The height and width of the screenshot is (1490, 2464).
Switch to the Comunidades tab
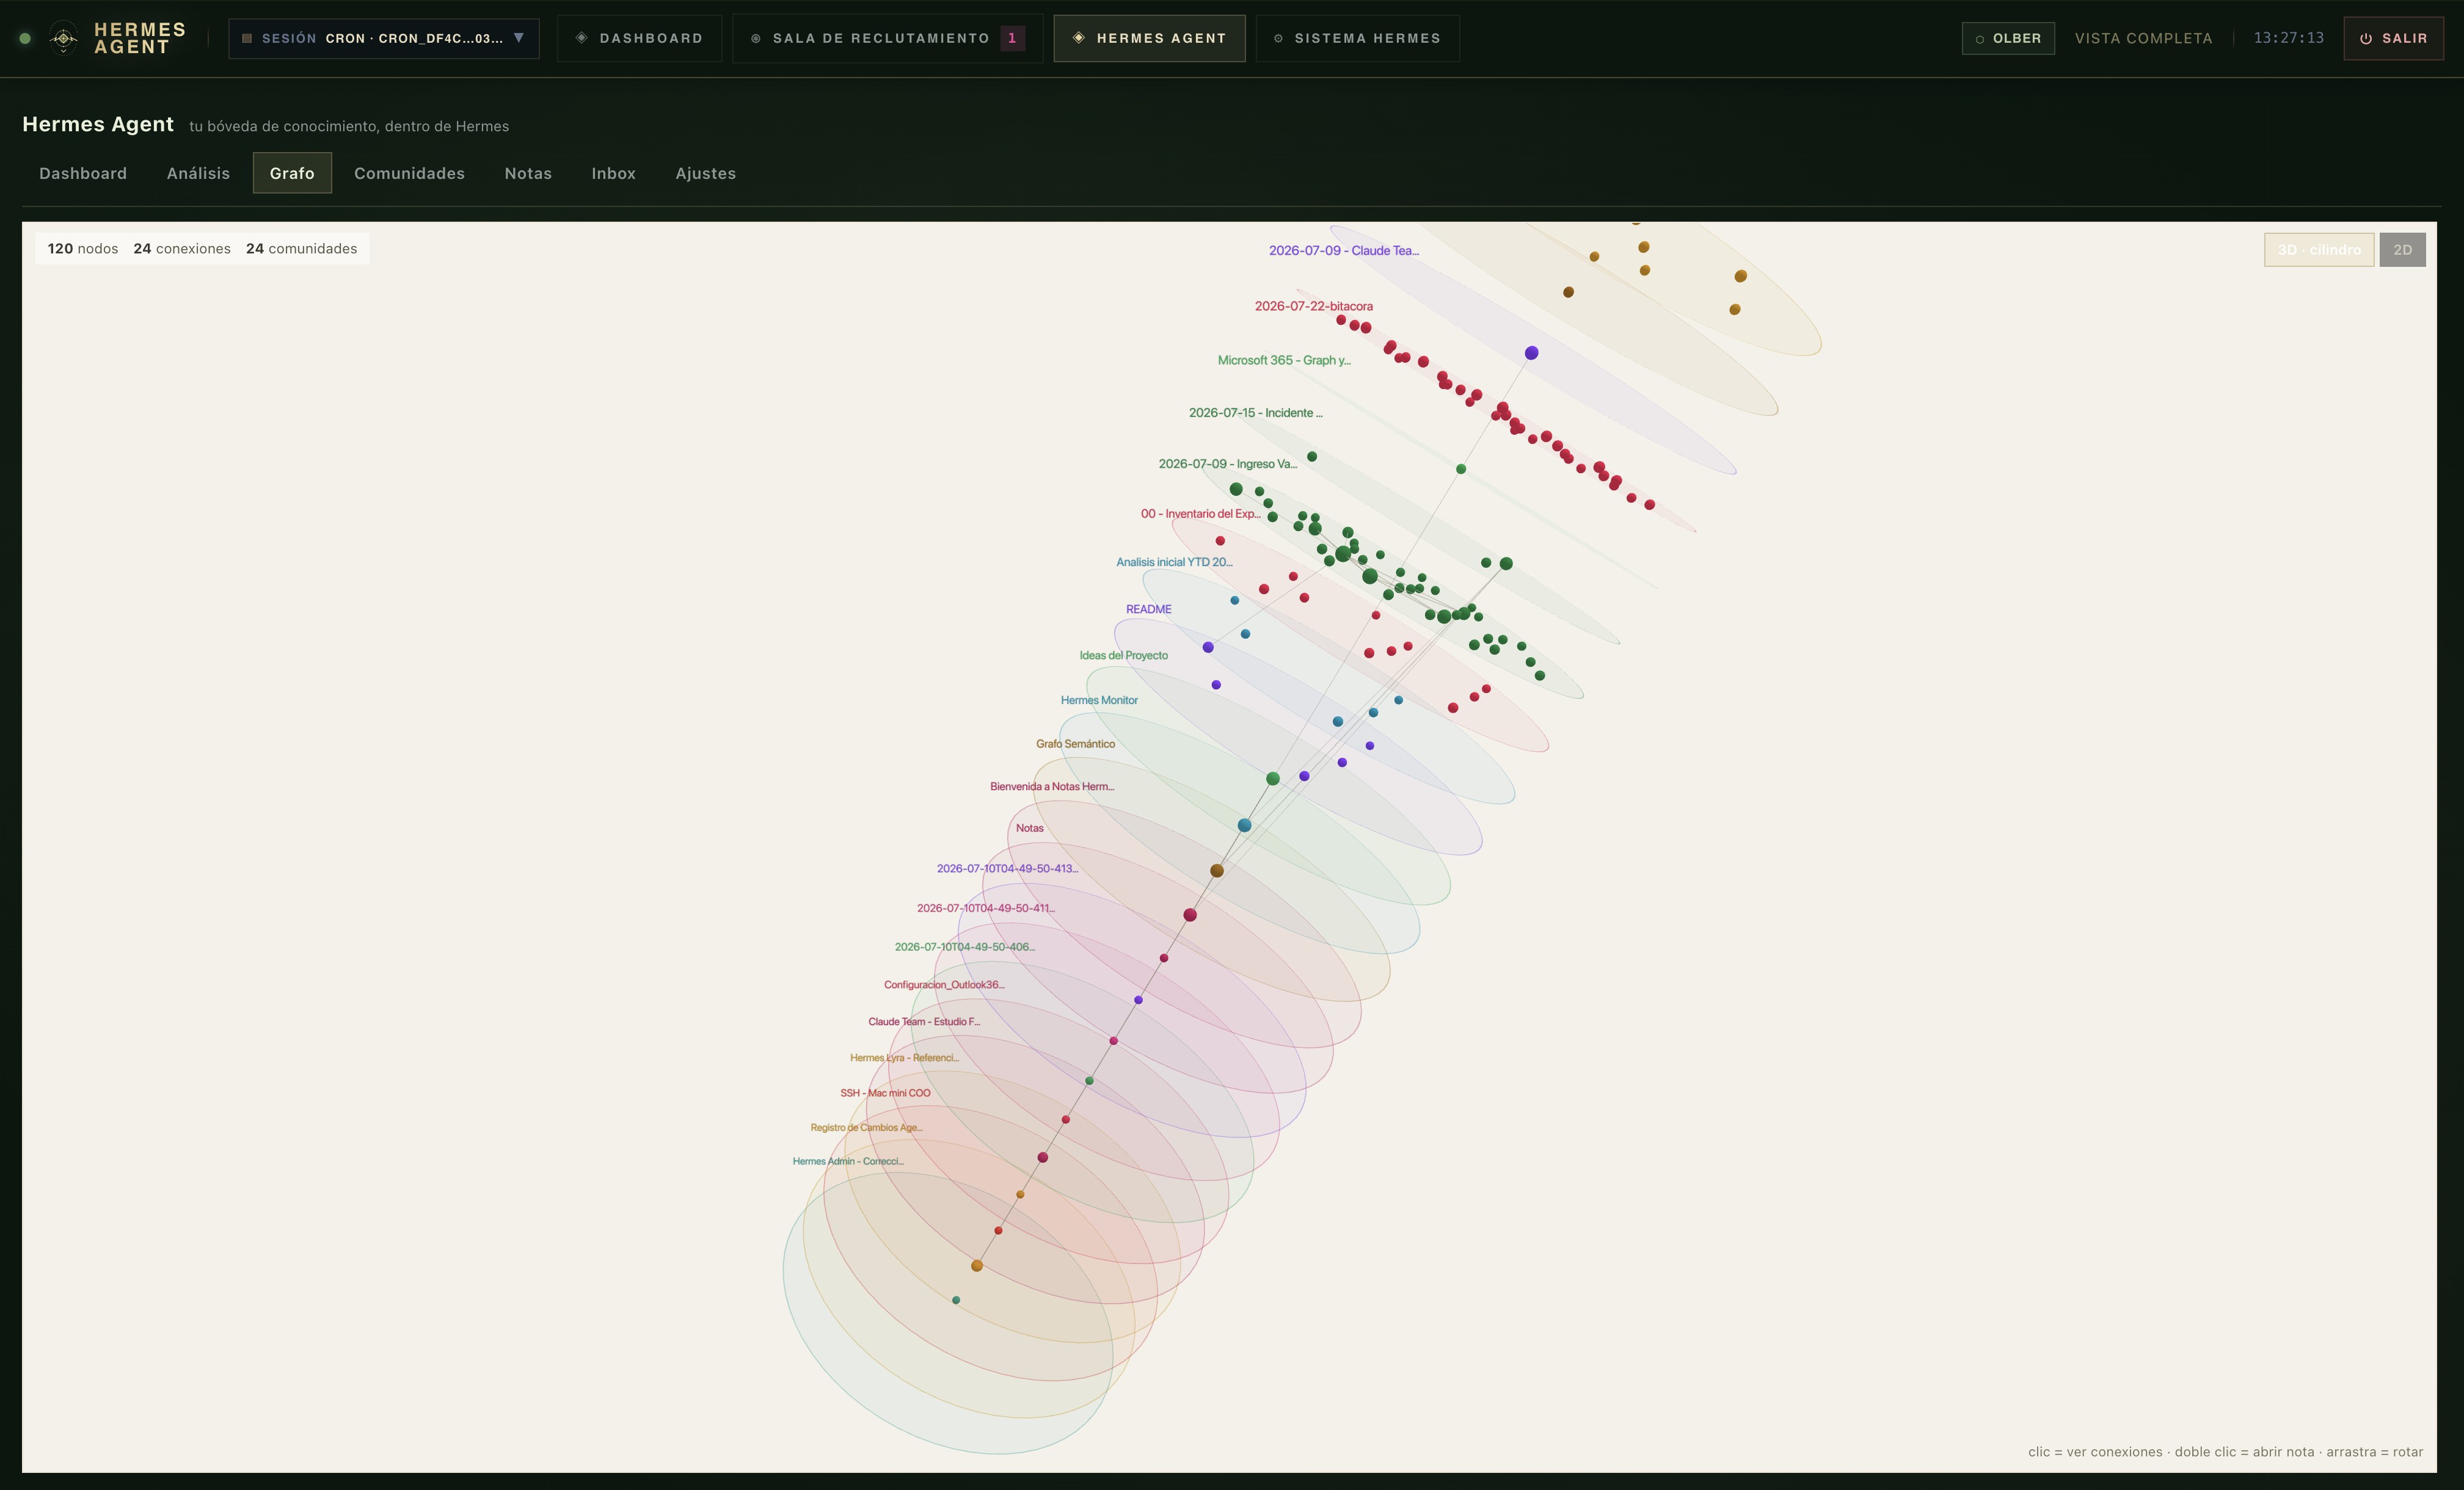(409, 173)
